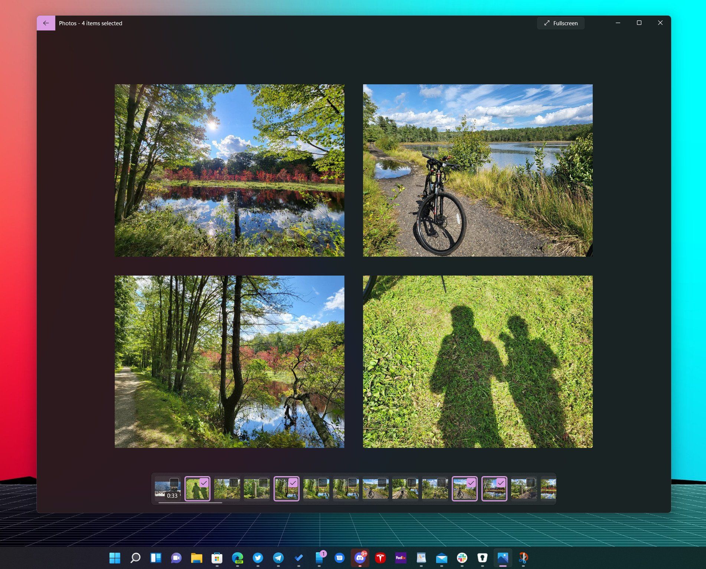
Task: Uncheck the selected bicycle trail thumbnail
Action: [471, 482]
